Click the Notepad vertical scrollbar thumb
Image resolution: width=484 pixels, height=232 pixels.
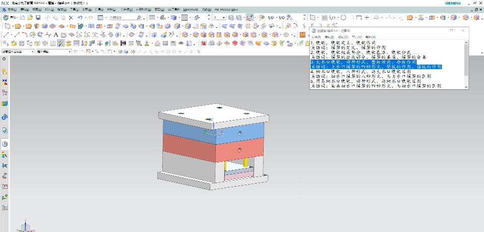[x=466, y=60]
